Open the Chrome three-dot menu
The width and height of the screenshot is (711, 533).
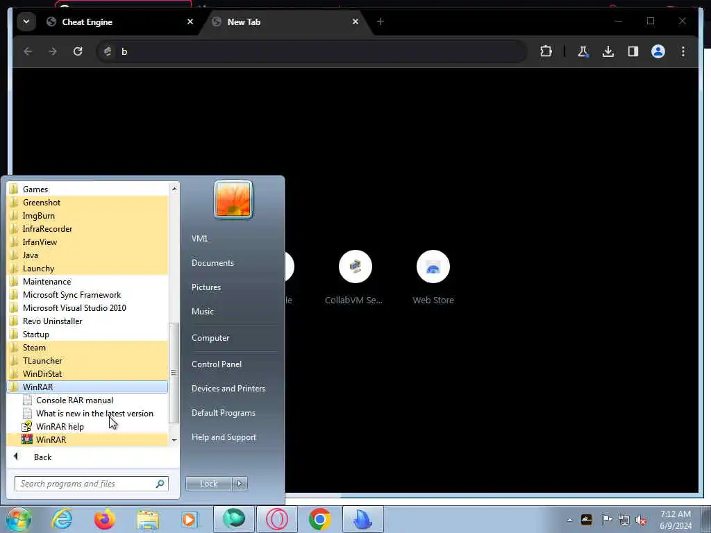click(683, 51)
